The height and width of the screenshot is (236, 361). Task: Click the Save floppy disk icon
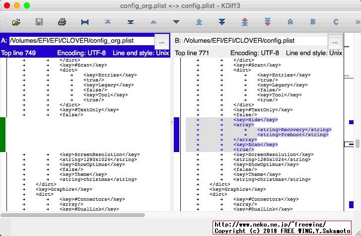[39, 22]
